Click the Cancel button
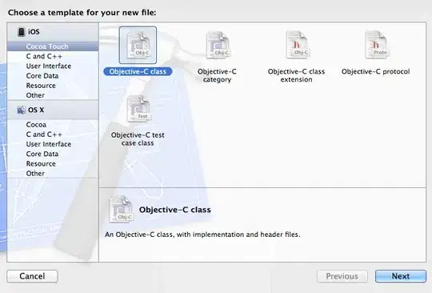 tap(32, 276)
